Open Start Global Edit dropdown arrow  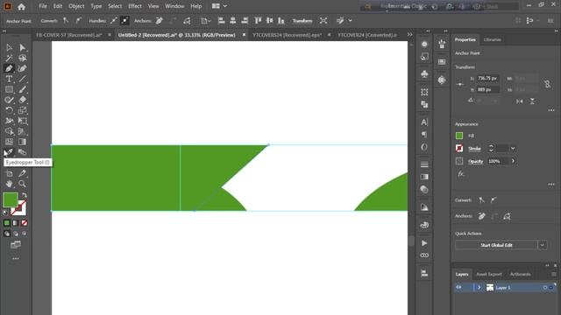543,245
